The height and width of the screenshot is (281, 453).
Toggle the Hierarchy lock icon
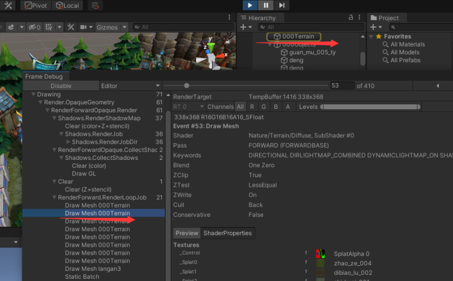(x=351, y=17)
